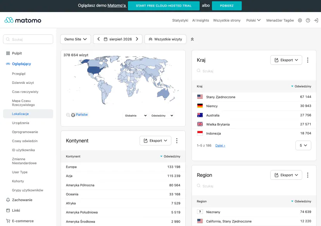The image size is (321, 226).
Task: Collapse the top controls with double chevron
Action: 192,39
